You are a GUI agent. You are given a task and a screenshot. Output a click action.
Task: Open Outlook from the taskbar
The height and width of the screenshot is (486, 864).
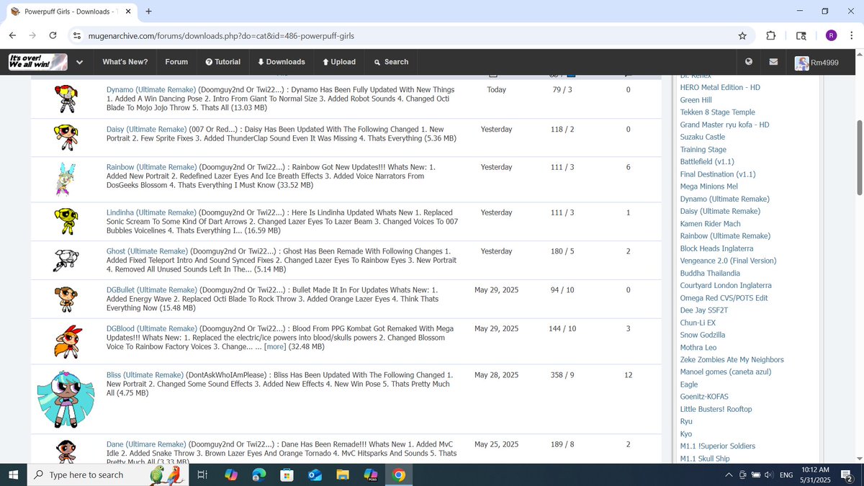coord(315,474)
